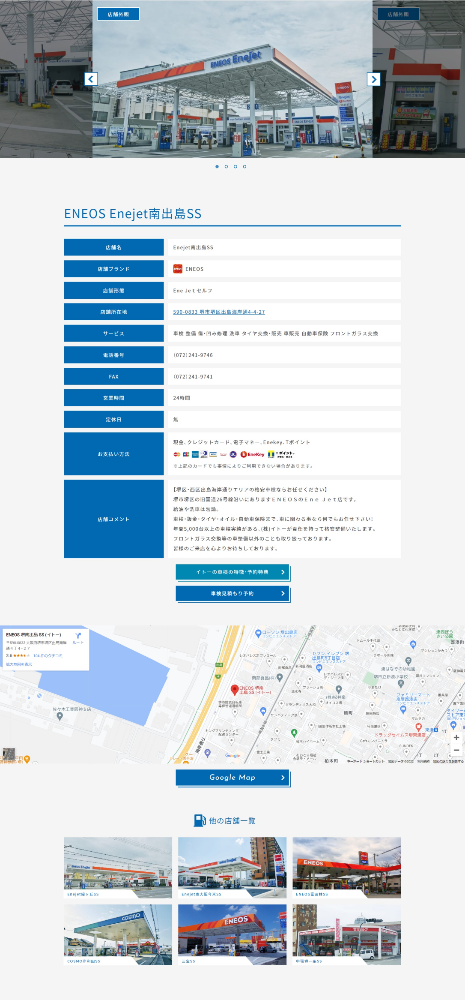
Task: Select the second carousel dot indicator
Action: click(x=226, y=166)
